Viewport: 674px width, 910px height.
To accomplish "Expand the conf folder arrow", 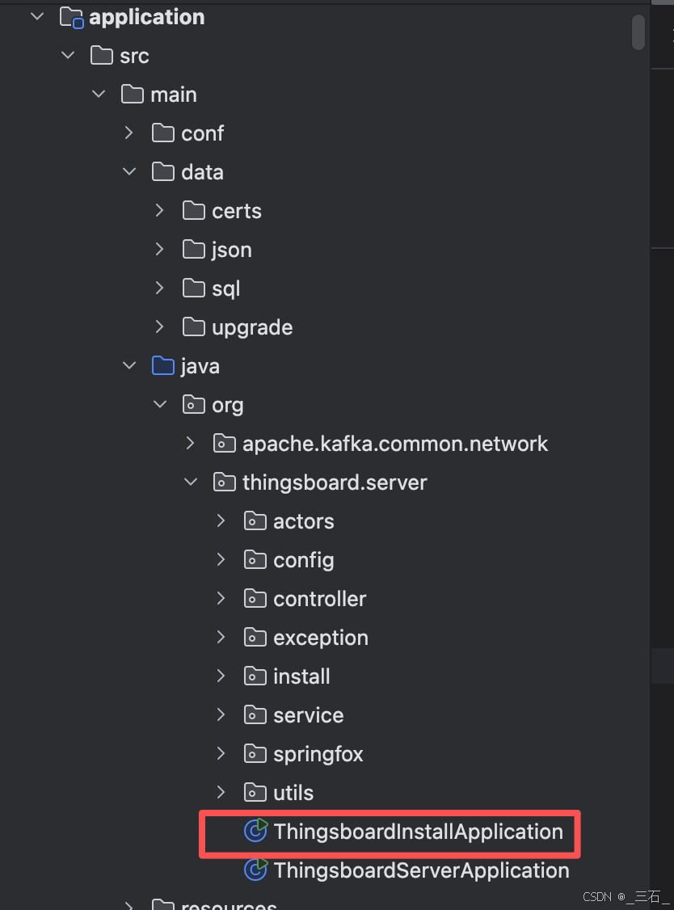I will [x=129, y=133].
